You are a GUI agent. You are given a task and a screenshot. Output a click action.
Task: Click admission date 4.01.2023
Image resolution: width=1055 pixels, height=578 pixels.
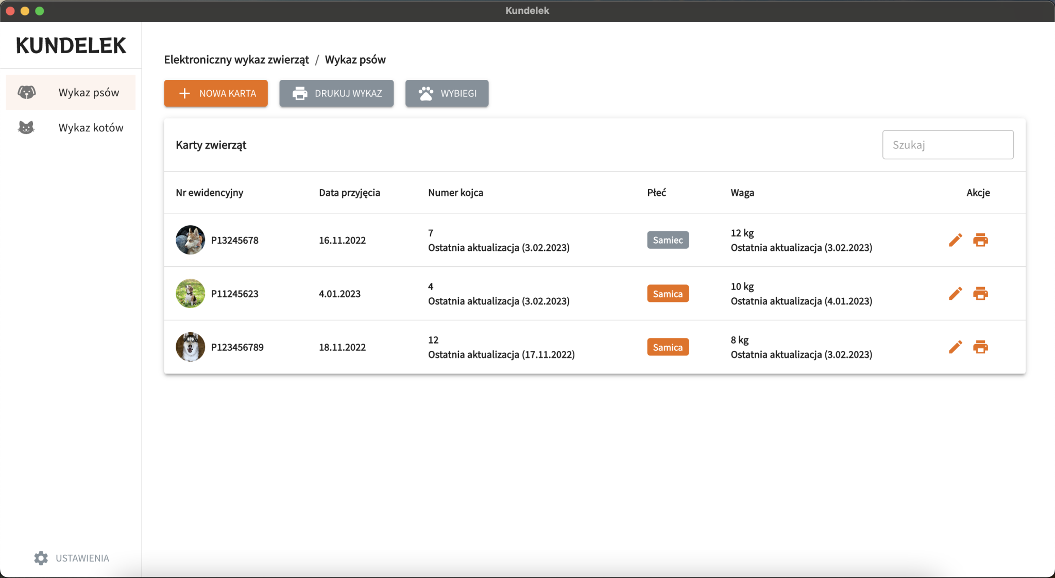(339, 294)
